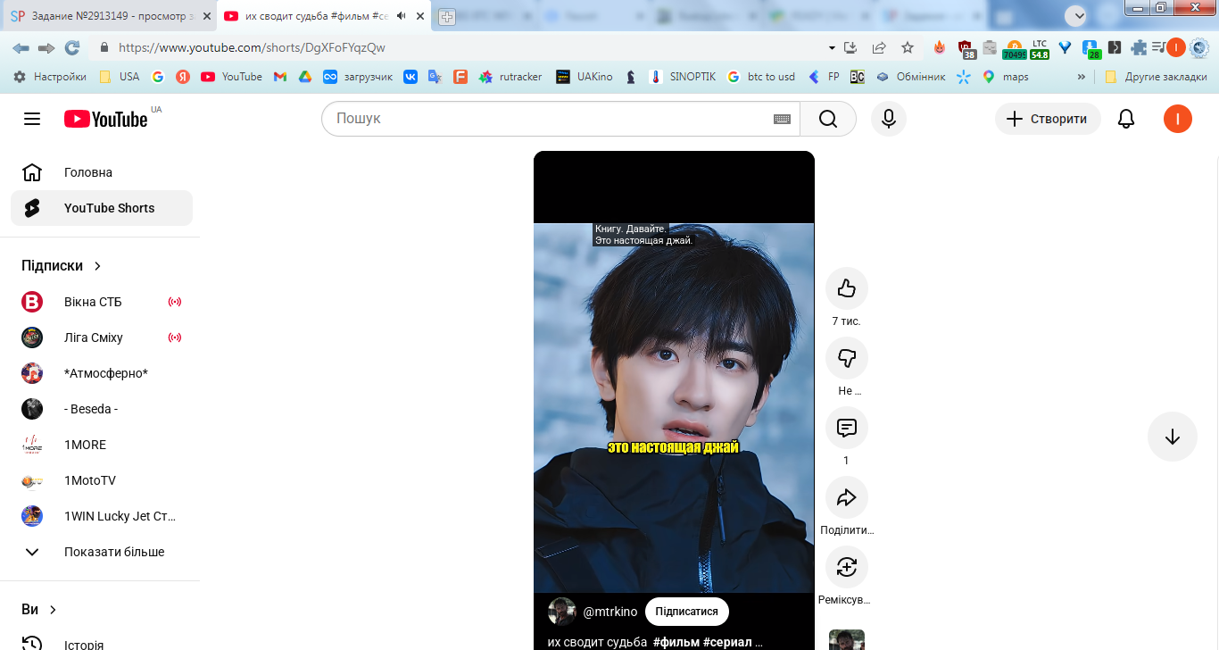Open address bar dropdown arrow
1219x650 pixels.
[832, 47]
